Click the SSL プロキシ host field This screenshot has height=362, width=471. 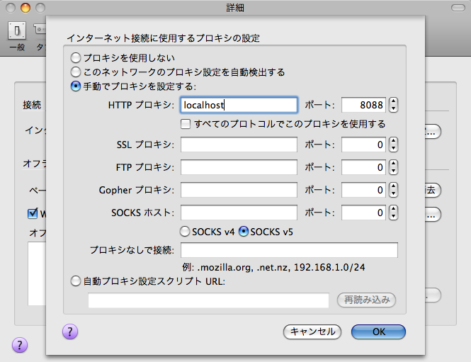pyautogui.click(x=239, y=145)
